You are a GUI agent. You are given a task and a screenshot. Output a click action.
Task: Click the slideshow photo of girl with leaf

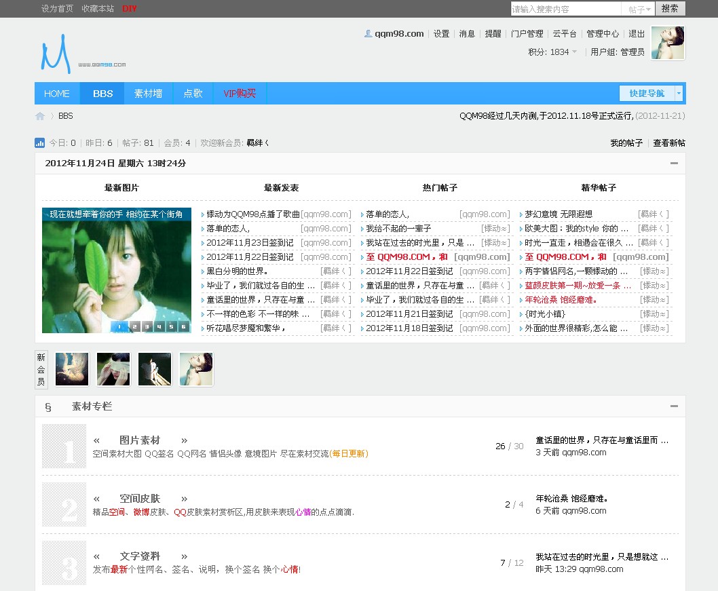[x=116, y=270]
